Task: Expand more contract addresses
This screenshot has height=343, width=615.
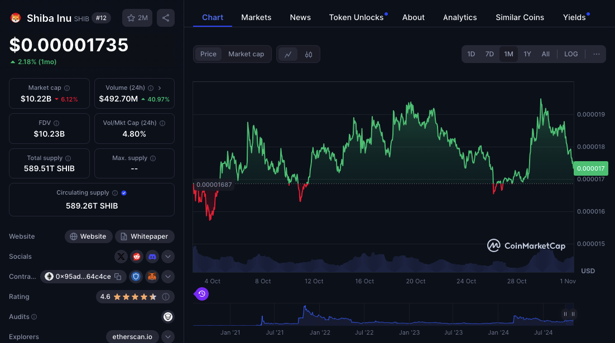Action: (168, 277)
